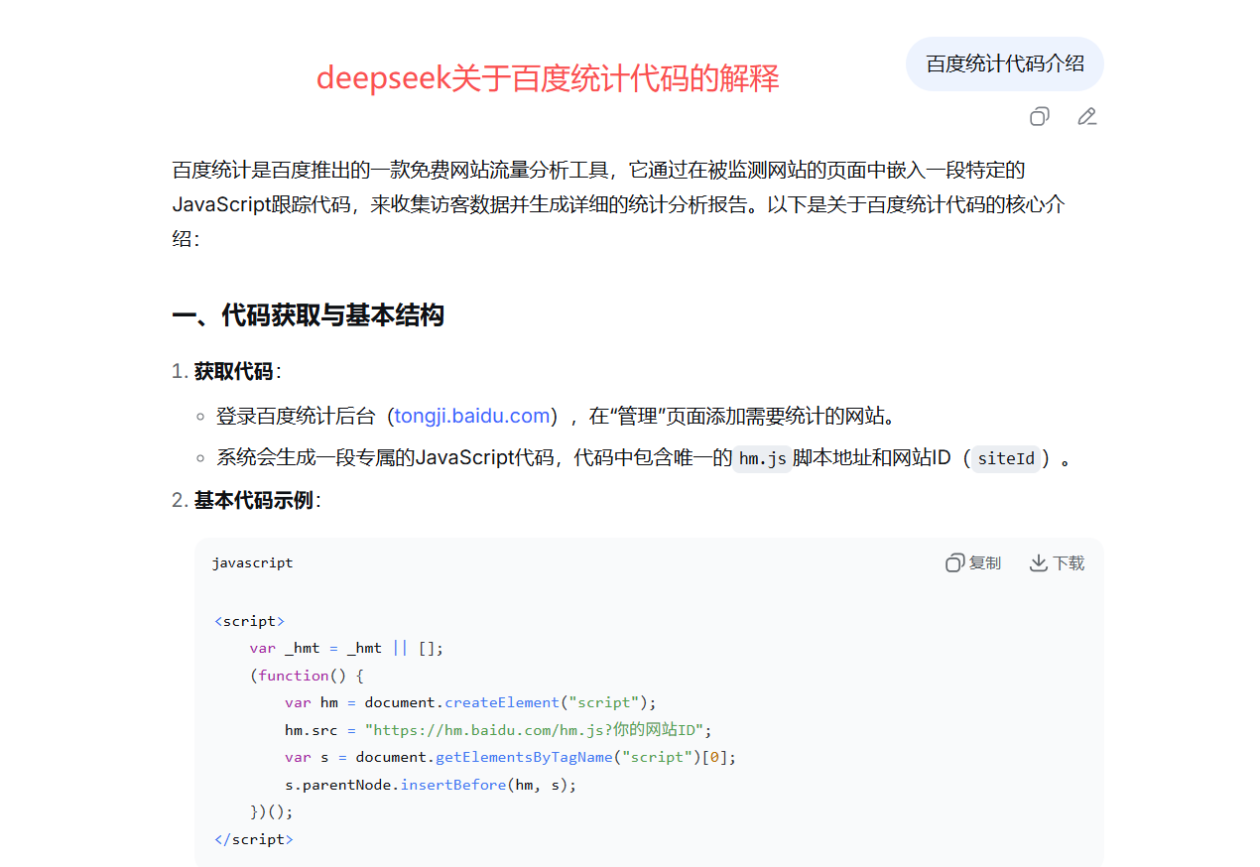Click the (function() { code line
This screenshot has height=867, width=1260.
(307, 676)
